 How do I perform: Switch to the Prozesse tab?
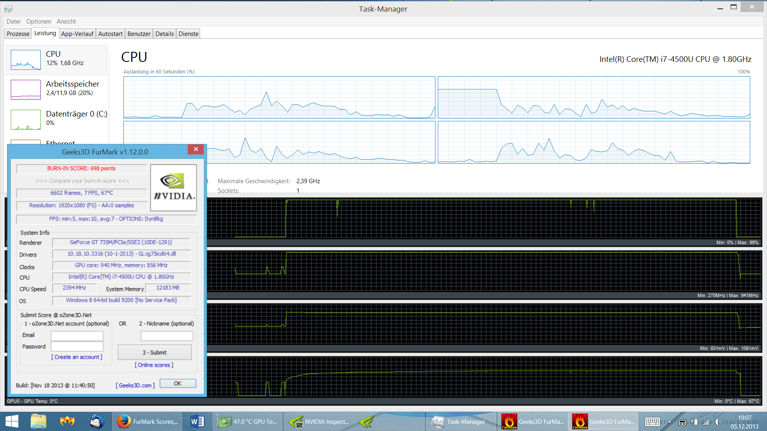18,34
